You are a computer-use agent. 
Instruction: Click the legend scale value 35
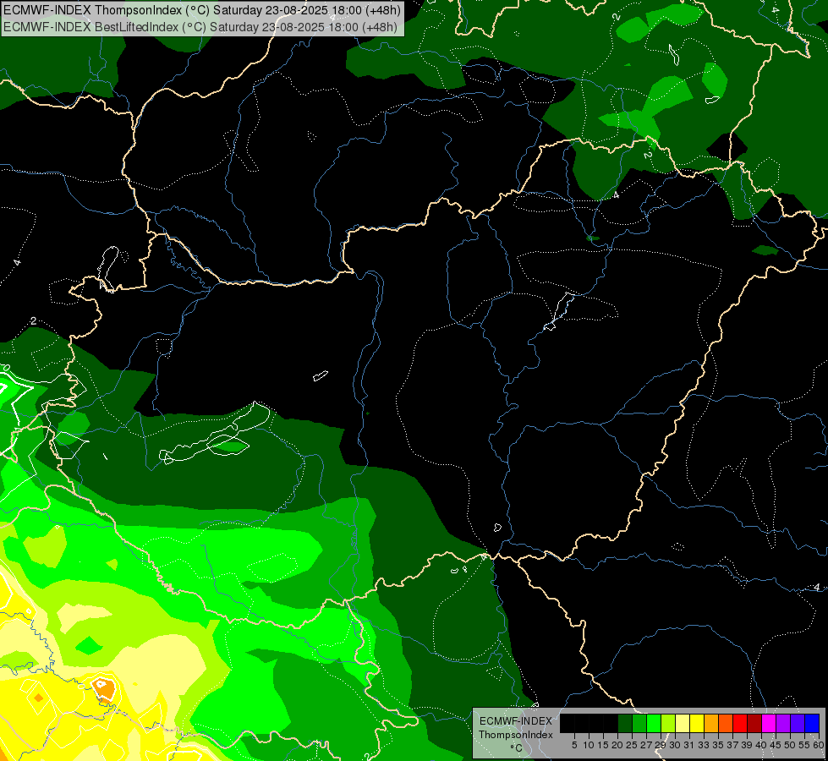(x=718, y=745)
